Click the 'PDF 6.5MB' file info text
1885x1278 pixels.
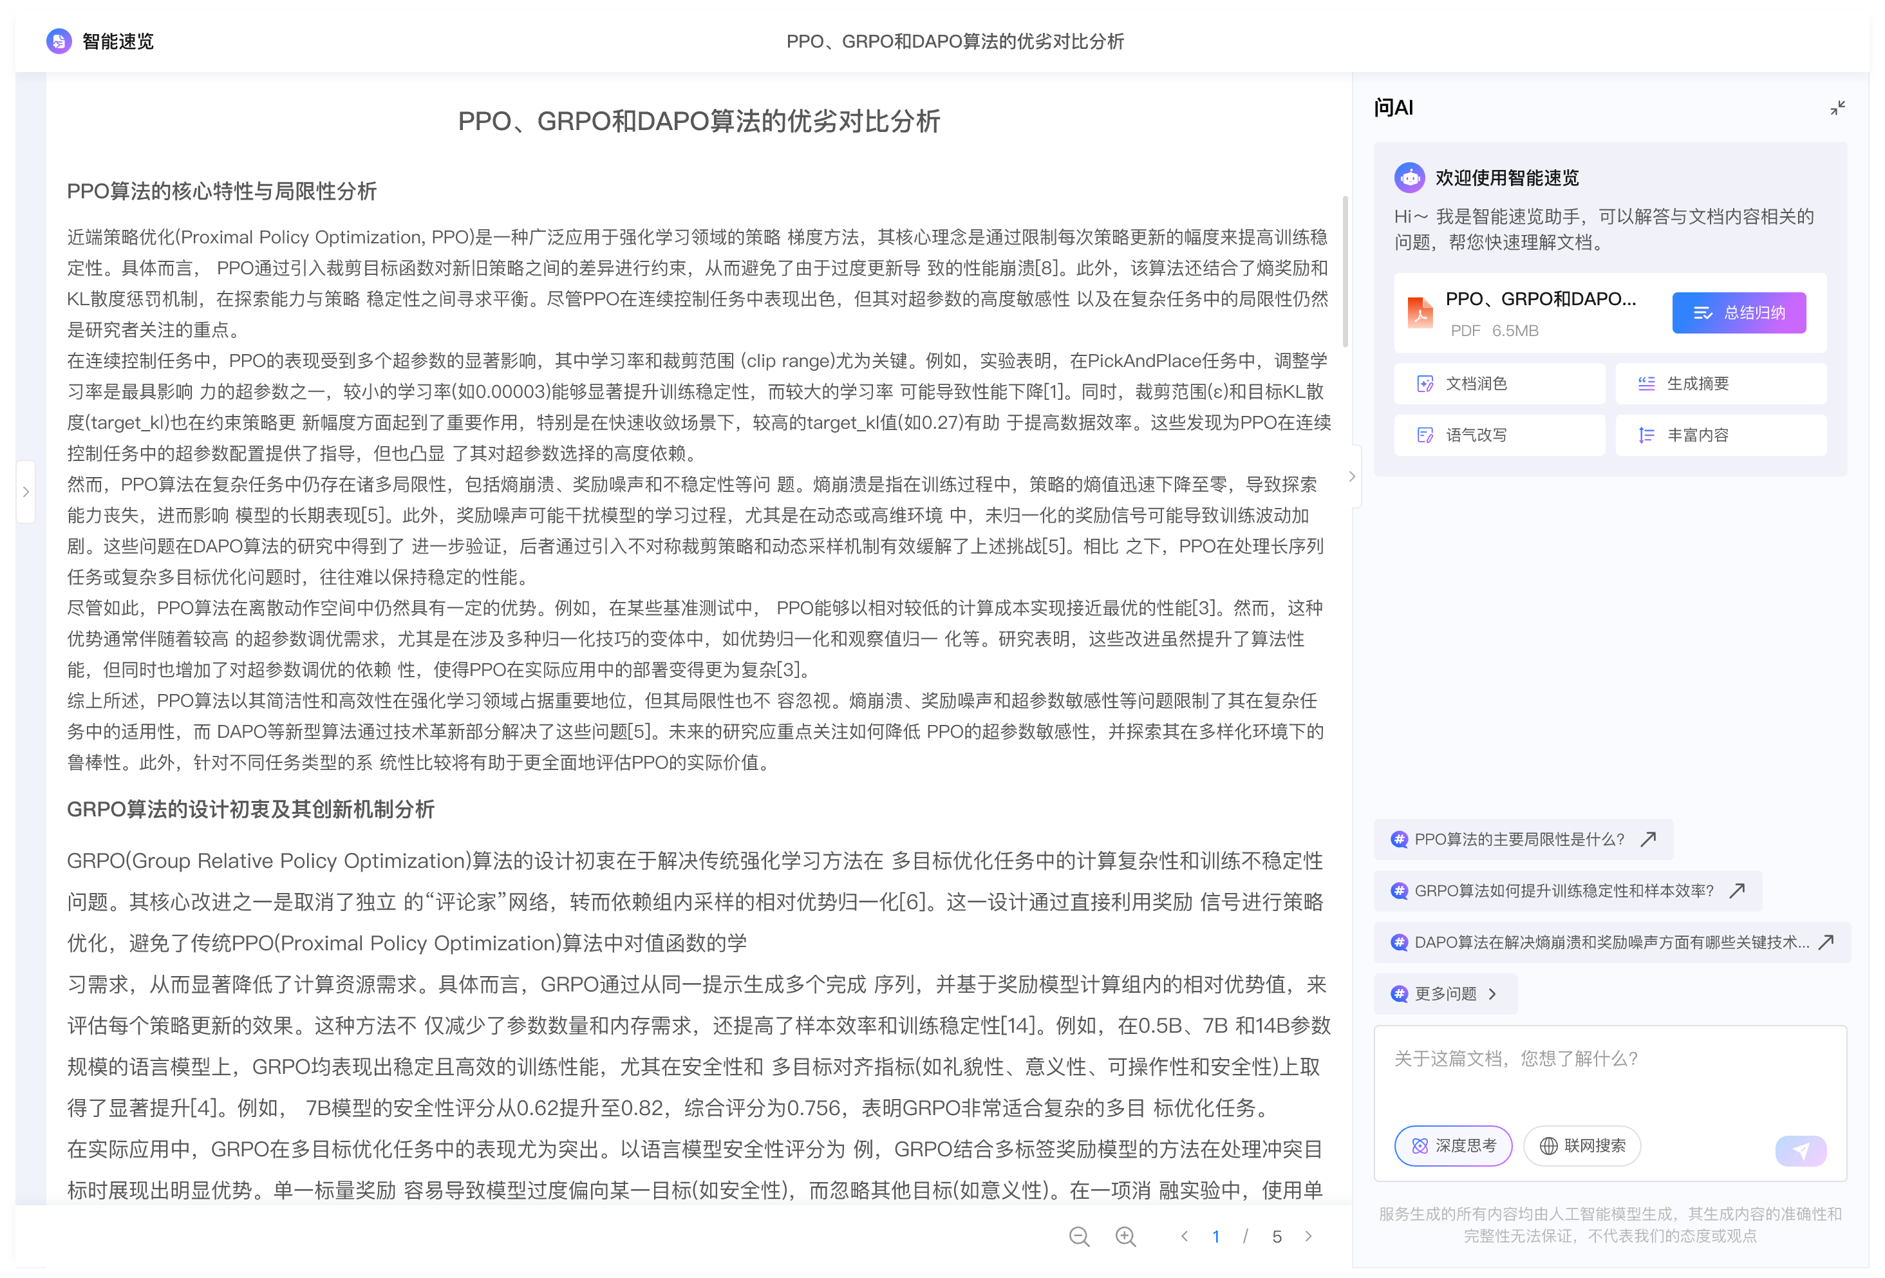(1494, 331)
